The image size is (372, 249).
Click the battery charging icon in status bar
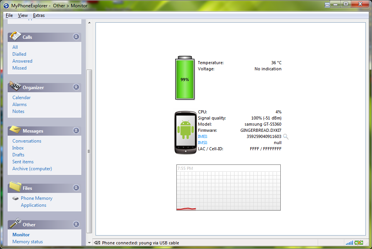359,242
